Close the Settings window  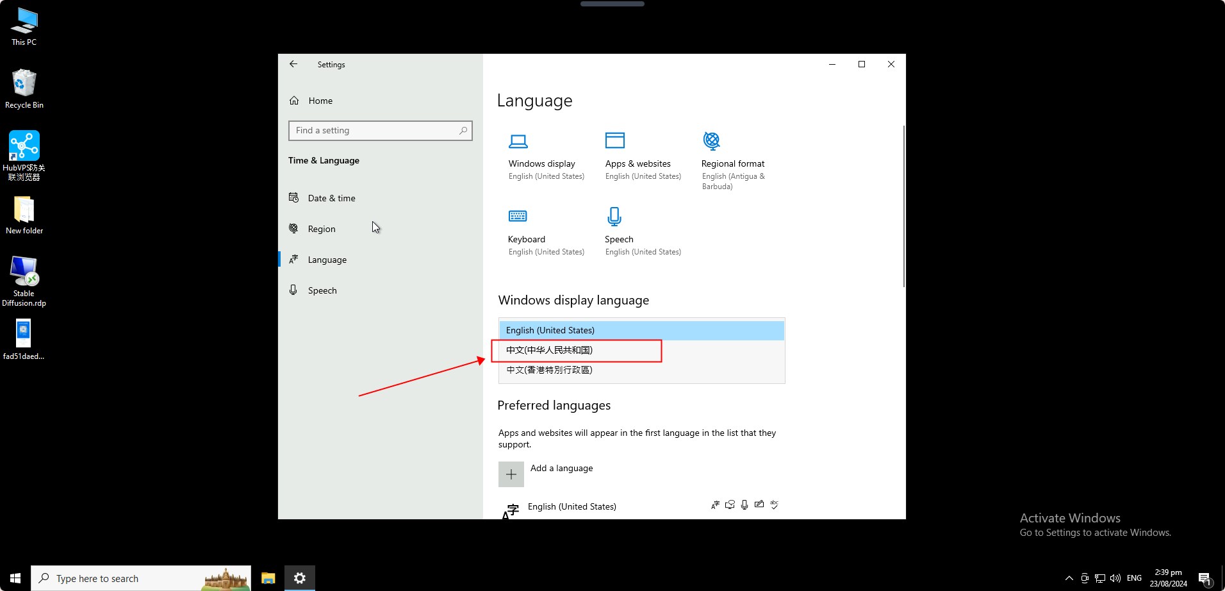(x=891, y=64)
